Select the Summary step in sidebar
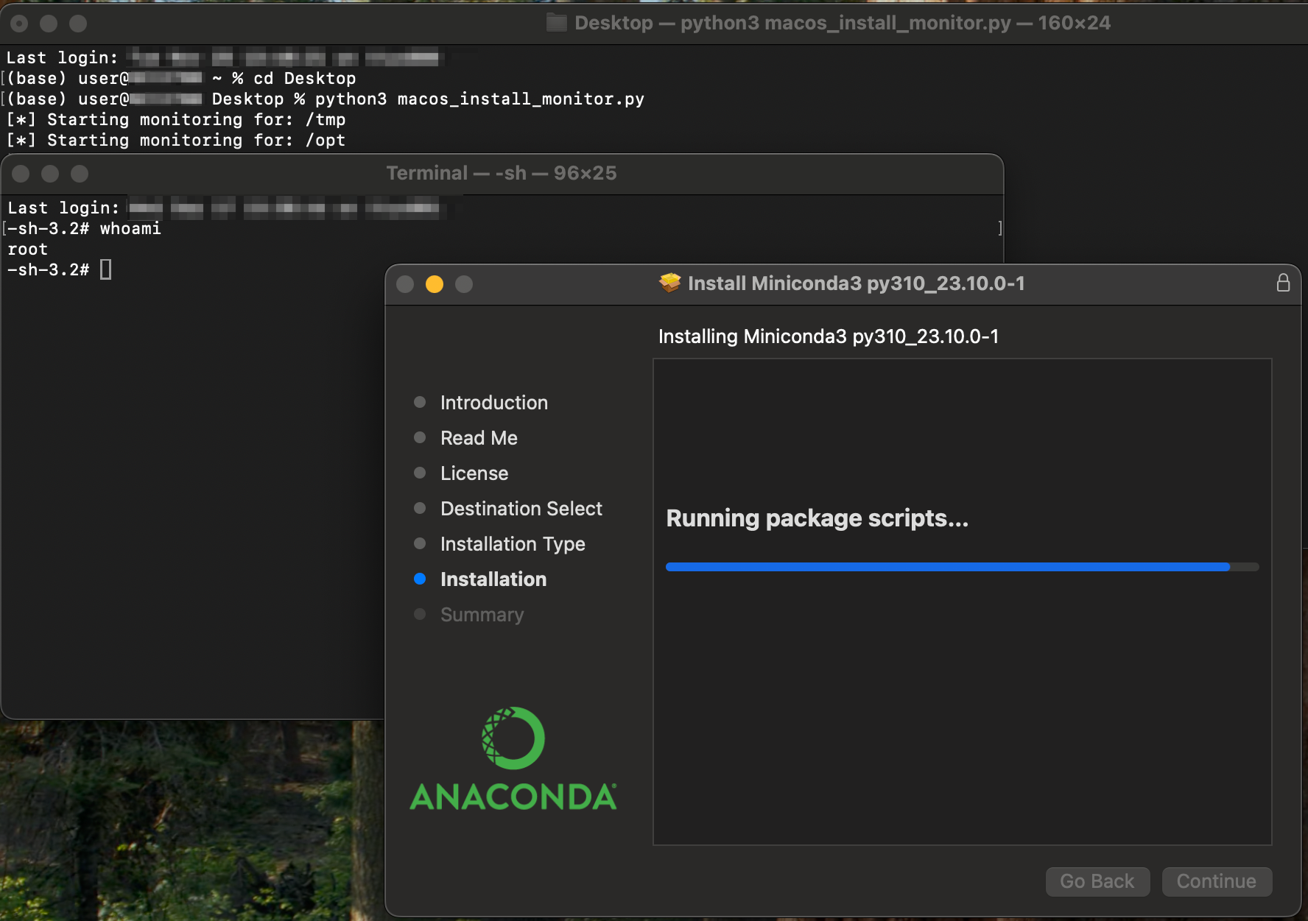 pos(482,615)
